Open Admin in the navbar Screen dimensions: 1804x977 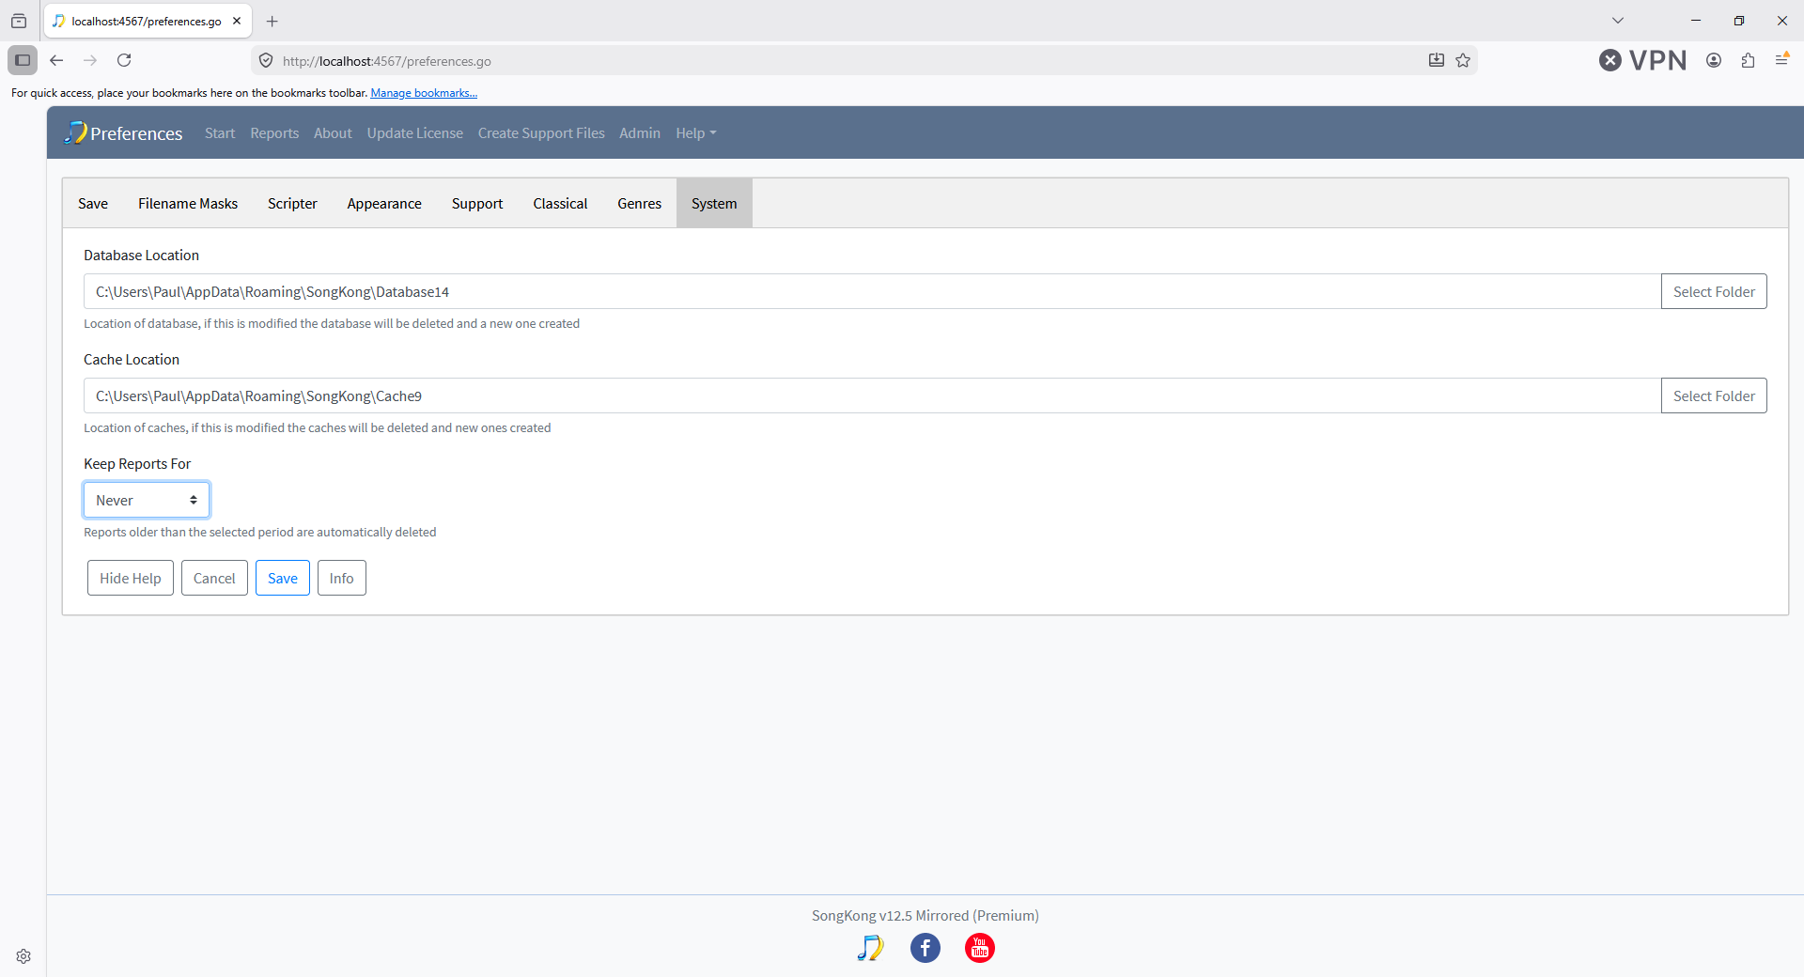(x=640, y=132)
